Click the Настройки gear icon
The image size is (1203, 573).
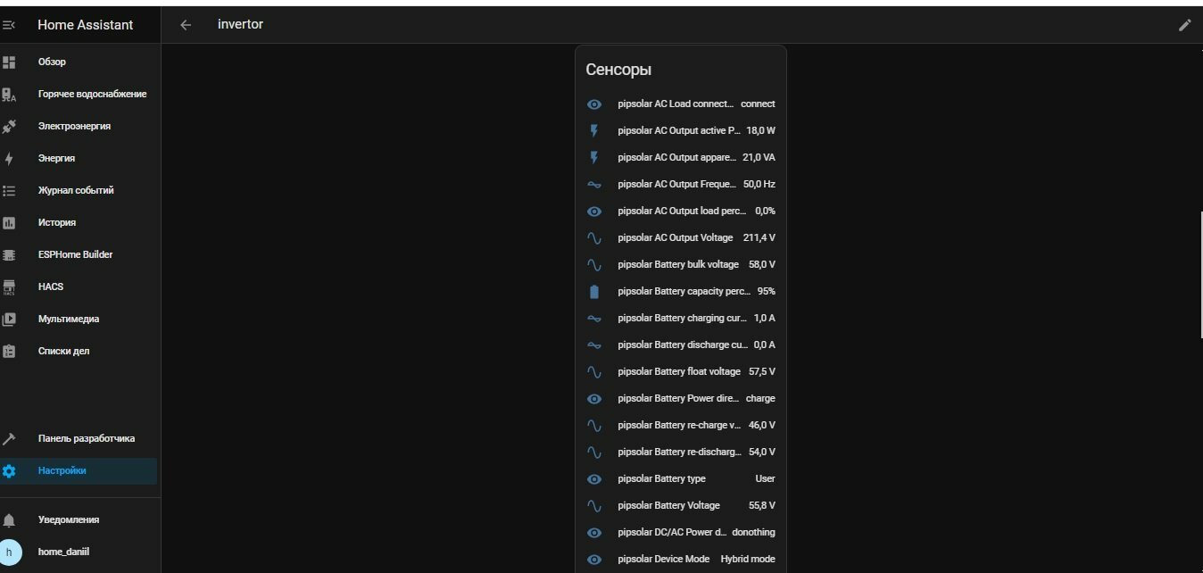(x=9, y=470)
